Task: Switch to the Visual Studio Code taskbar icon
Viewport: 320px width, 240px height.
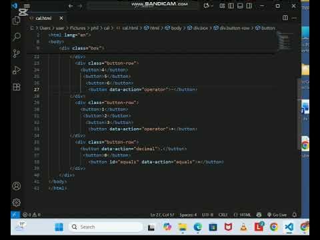Action: (289, 227)
